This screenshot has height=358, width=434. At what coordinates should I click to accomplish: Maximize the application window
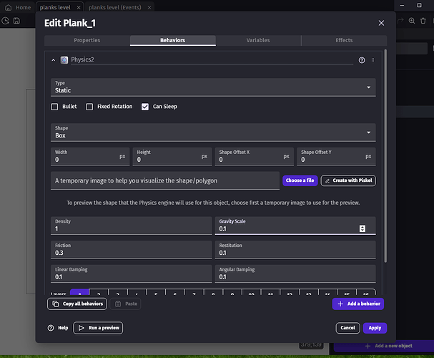(x=419, y=5)
